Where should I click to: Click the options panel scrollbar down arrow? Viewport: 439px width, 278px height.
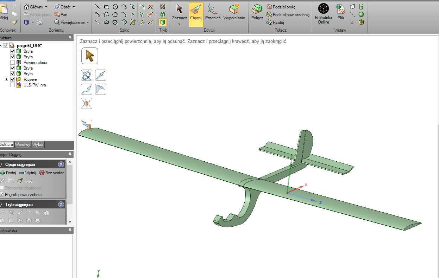tap(70, 221)
